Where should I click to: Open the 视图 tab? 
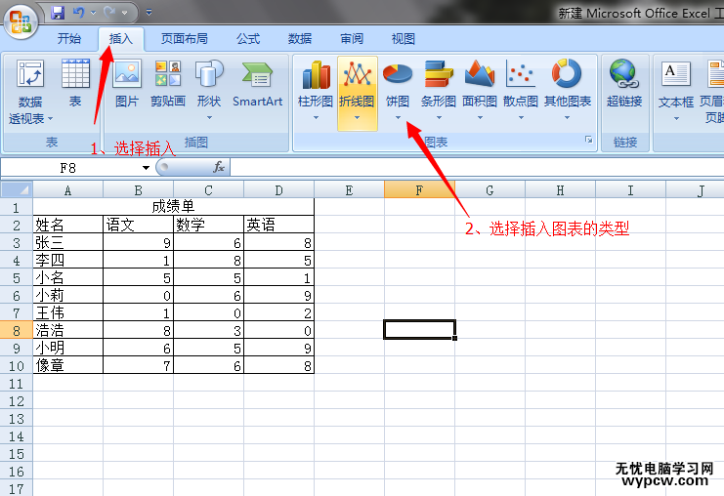click(404, 39)
